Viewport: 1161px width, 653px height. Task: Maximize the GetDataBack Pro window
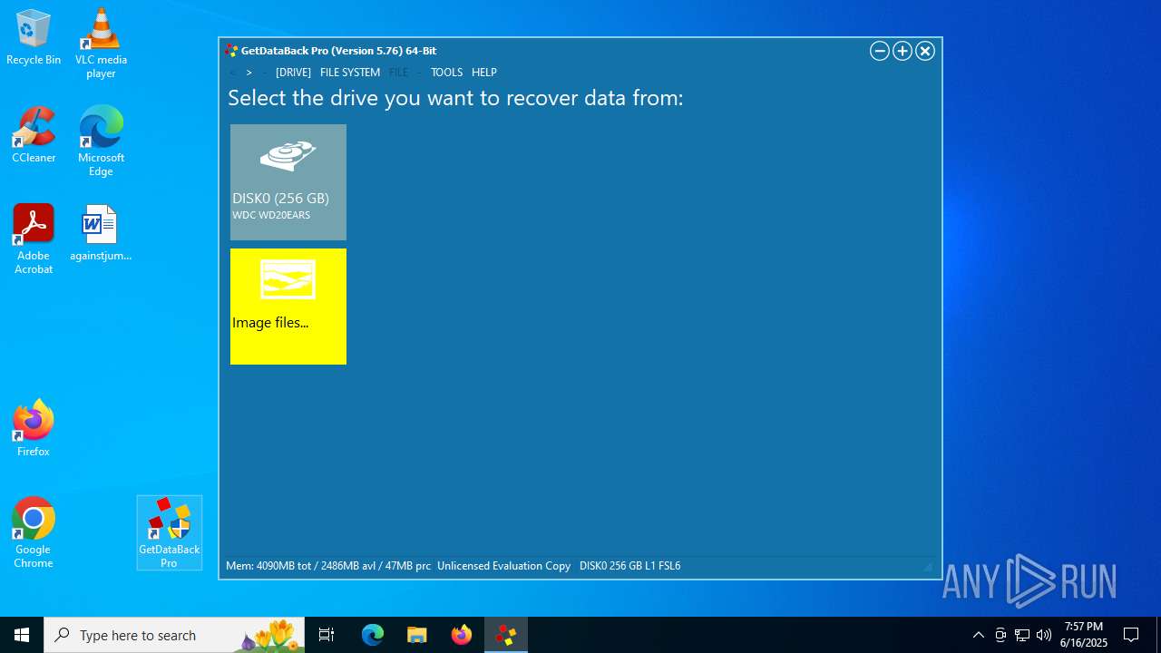pyautogui.click(x=902, y=51)
